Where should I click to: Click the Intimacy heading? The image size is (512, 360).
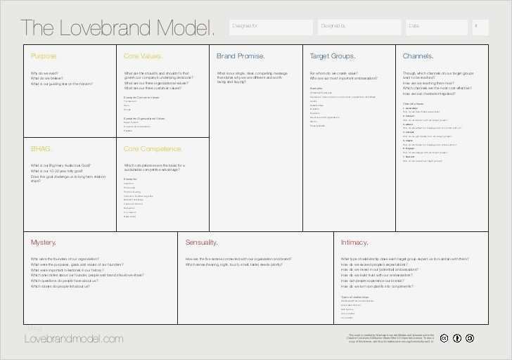354,243
